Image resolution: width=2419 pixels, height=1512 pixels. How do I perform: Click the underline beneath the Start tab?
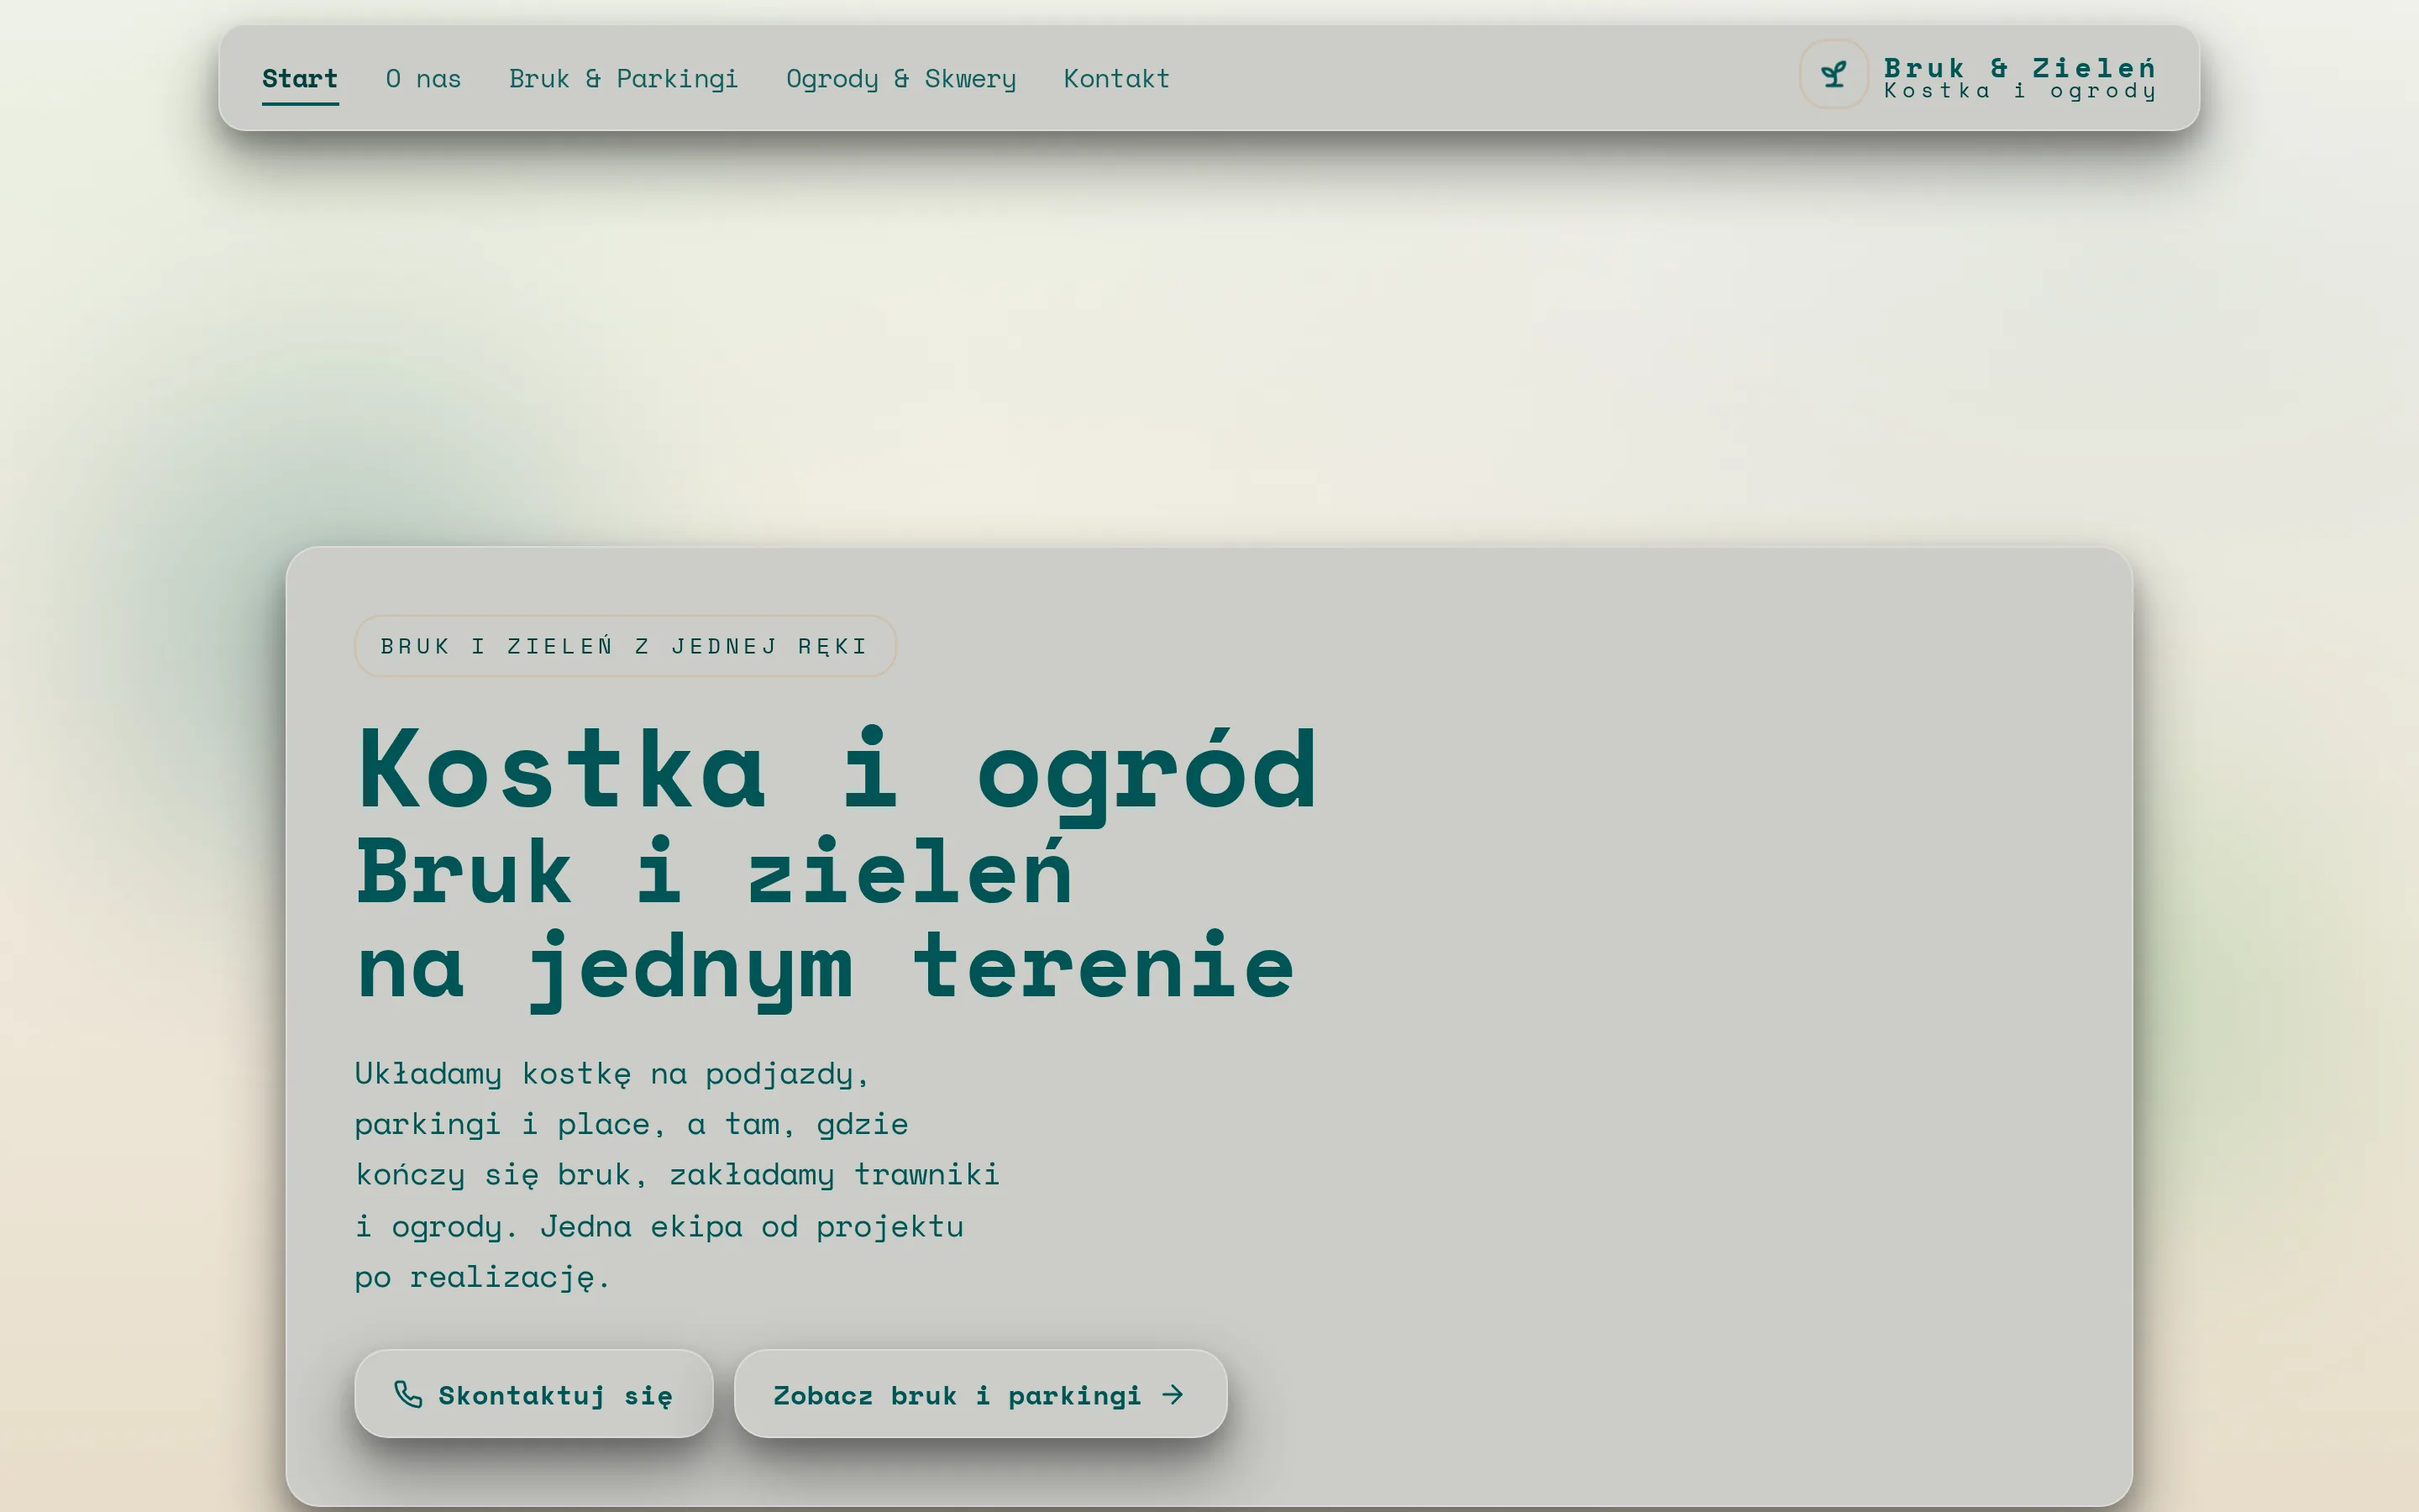(x=300, y=103)
